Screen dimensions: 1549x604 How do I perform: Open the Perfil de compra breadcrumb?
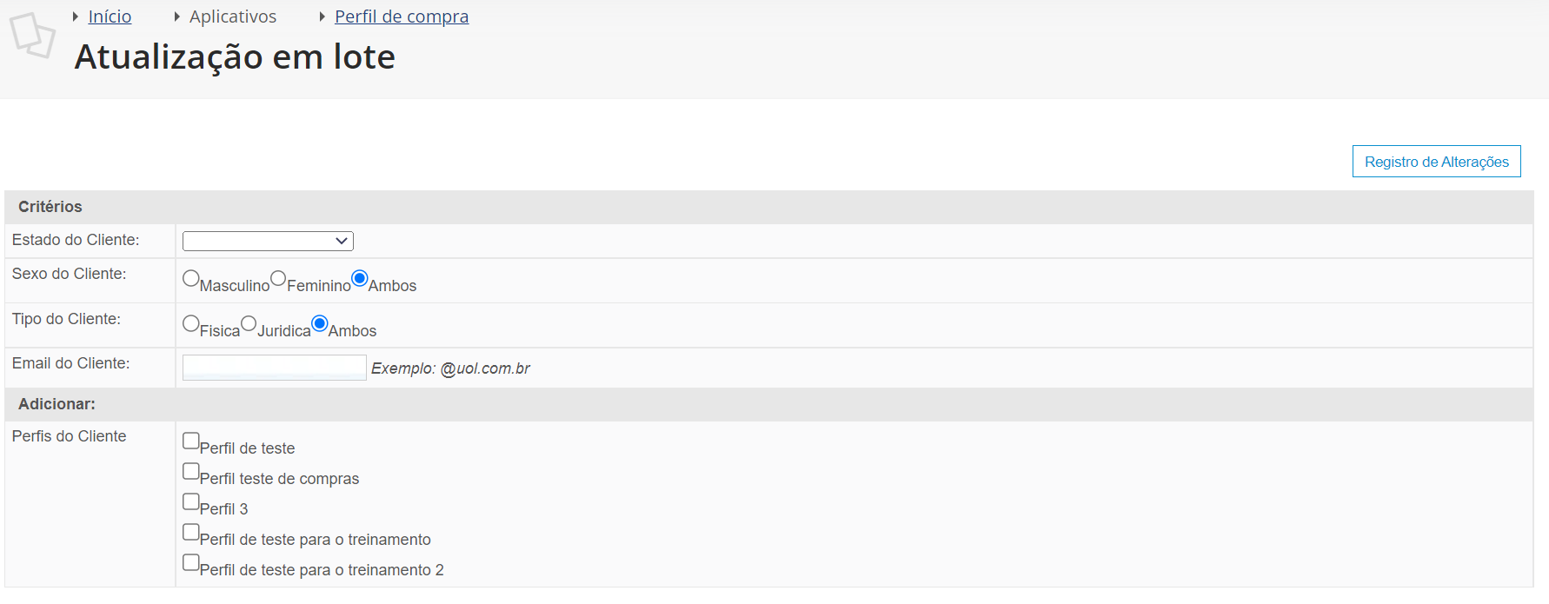pyautogui.click(x=402, y=17)
